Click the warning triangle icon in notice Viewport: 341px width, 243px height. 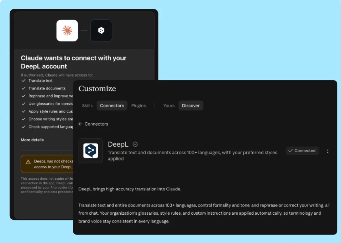point(28,162)
